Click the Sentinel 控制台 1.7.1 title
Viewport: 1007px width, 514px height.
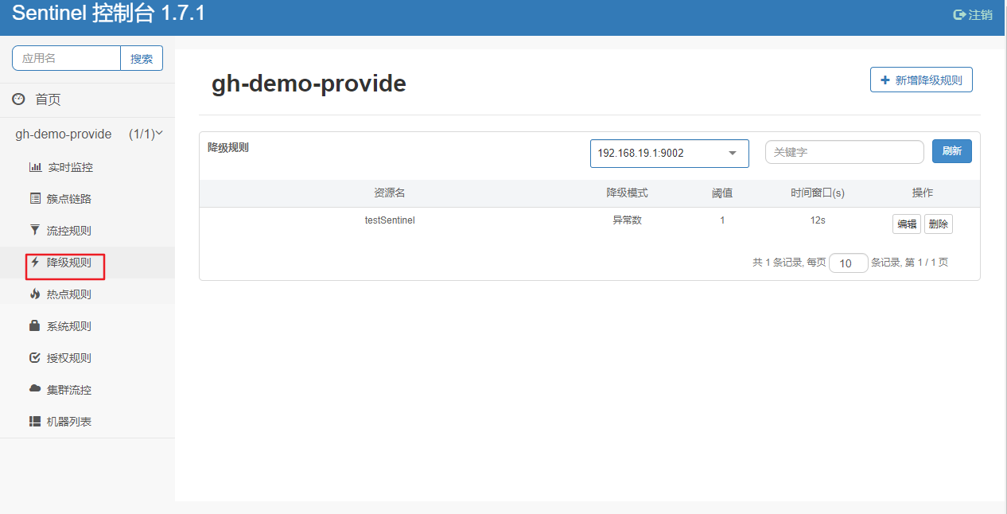click(108, 14)
